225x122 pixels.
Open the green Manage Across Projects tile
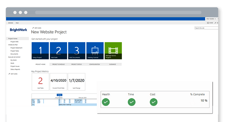[x=113, y=51]
